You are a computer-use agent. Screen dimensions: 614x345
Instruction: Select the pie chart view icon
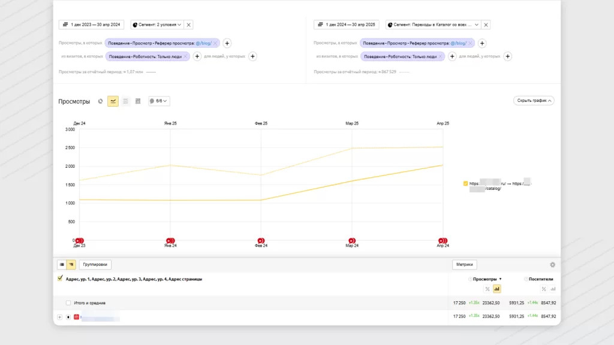pos(101,101)
